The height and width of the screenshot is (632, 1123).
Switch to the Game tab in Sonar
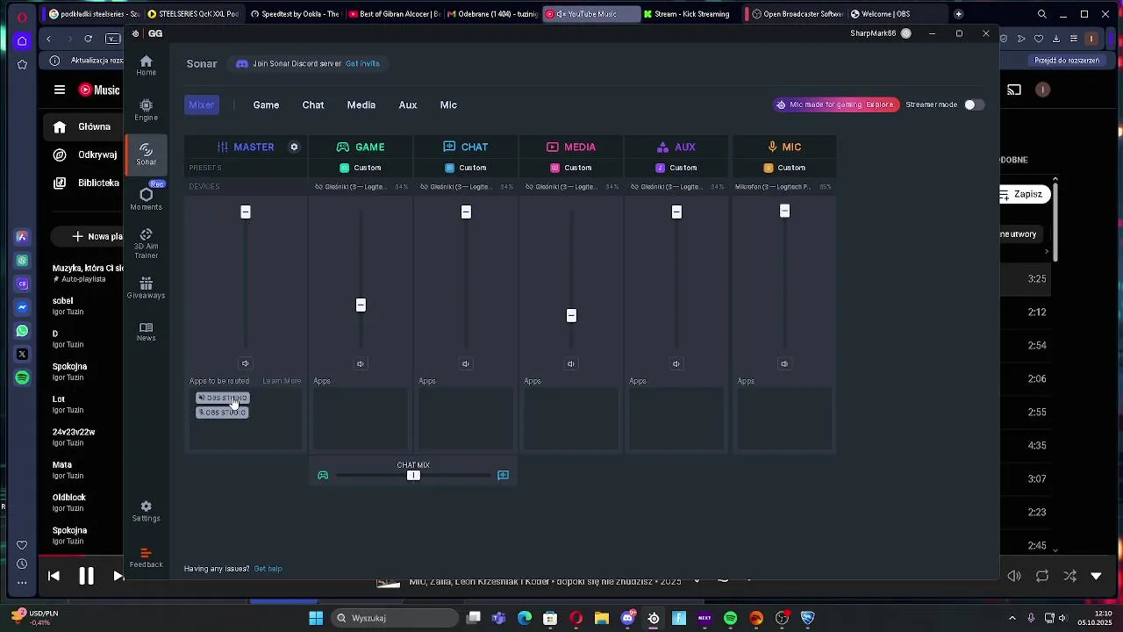[266, 105]
